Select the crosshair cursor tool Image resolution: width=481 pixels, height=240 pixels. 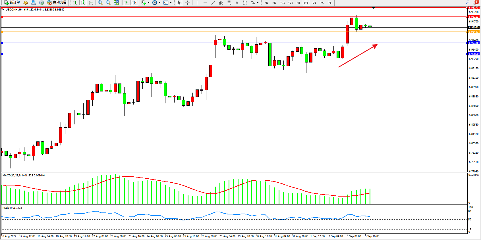point(188,3)
